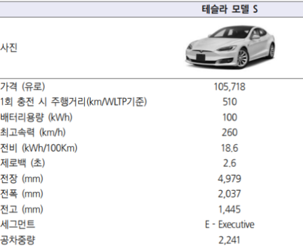Click the zero-to-100 value 2.6

pos(230,163)
